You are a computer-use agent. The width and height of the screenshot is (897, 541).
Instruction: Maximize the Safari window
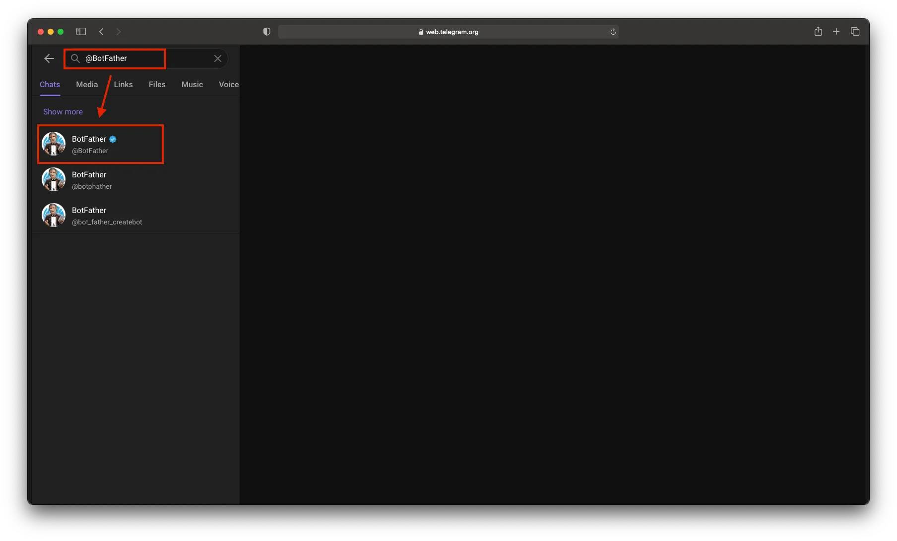pyautogui.click(x=61, y=32)
